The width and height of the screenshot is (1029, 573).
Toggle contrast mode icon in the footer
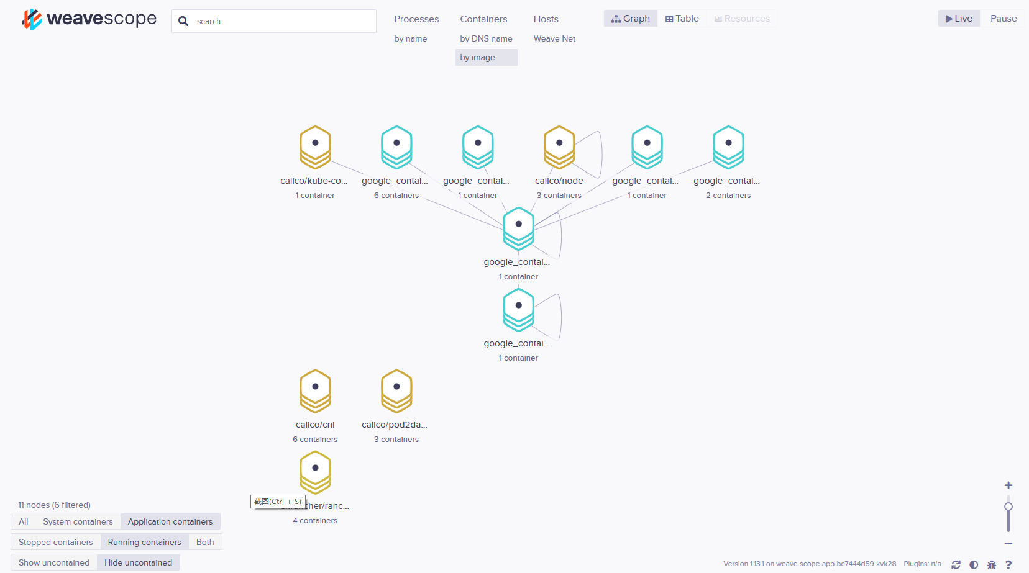974,564
